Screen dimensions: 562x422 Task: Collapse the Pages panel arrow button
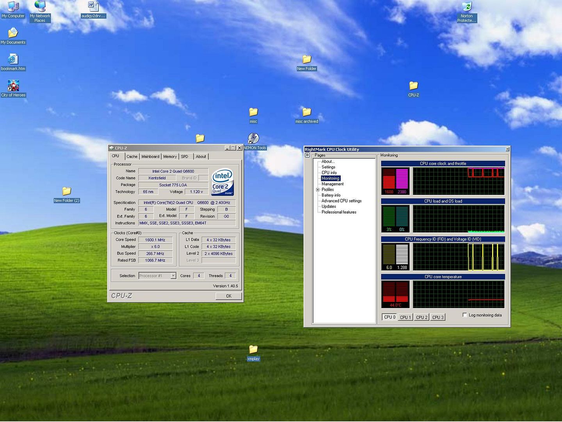(x=308, y=155)
